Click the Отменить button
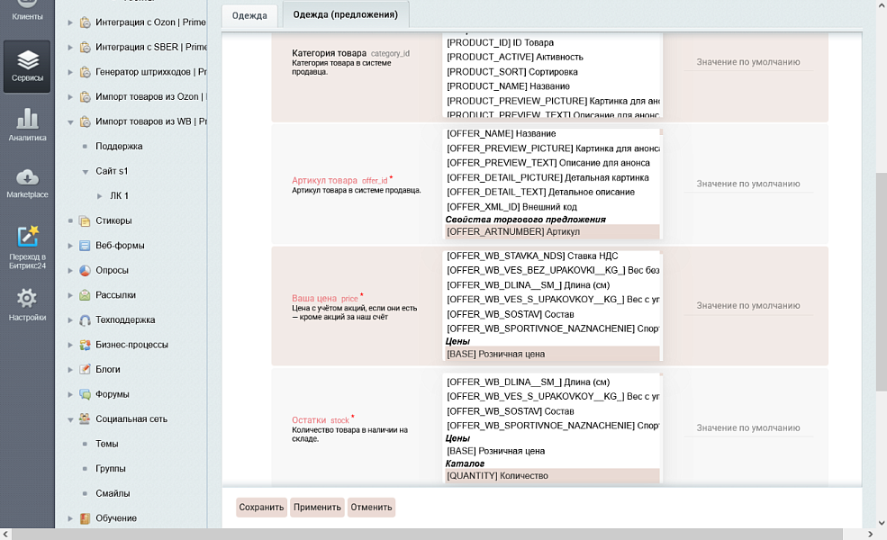This screenshot has height=540, width=887. click(371, 508)
